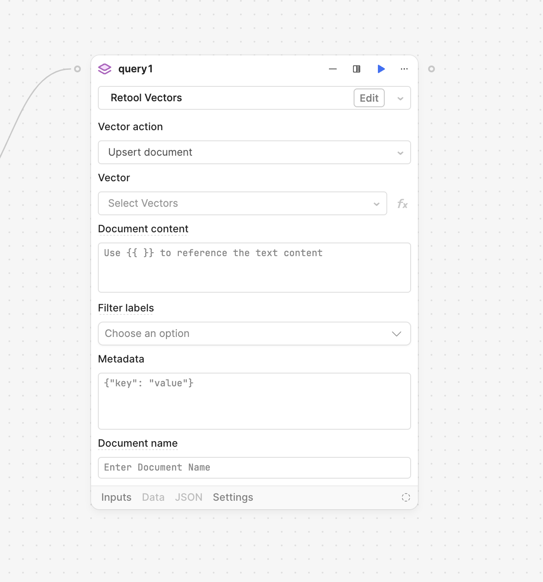Click the block's right output connector
The height and width of the screenshot is (582, 543).
click(432, 69)
